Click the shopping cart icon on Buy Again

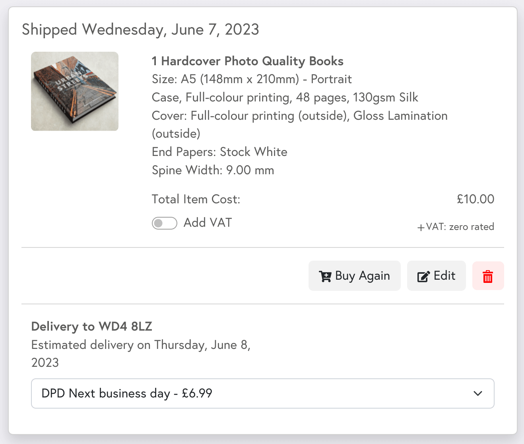click(325, 276)
